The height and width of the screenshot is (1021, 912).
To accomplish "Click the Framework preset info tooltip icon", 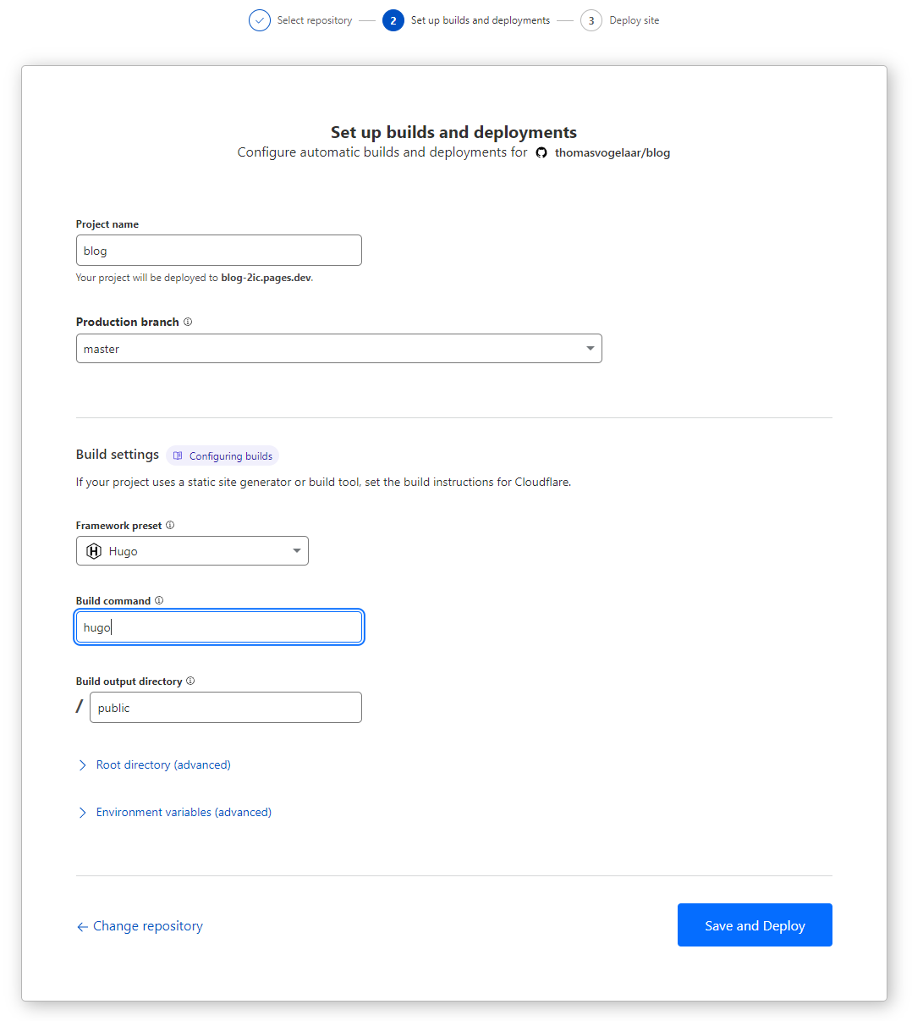I will pos(170,525).
